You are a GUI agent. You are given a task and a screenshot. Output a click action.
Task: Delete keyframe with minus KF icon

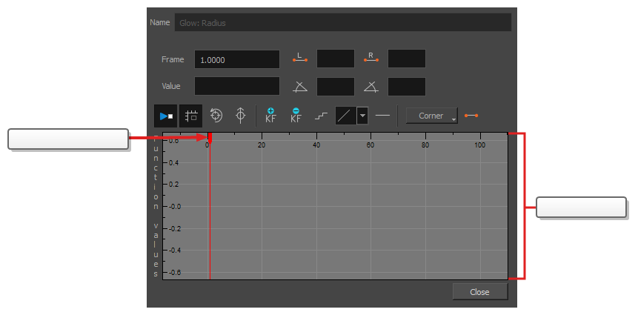(296, 116)
